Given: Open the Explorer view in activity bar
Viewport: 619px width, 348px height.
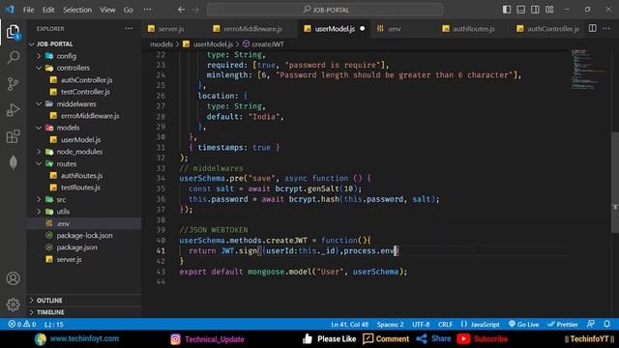Looking at the screenshot, I should [x=13, y=32].
